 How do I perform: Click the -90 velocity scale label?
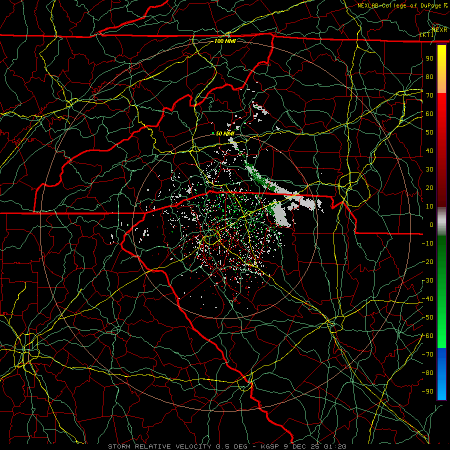coord(427,391)
